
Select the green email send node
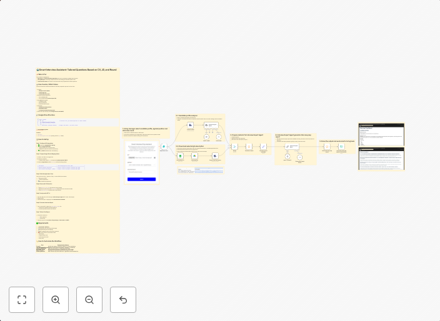[341, 146]
